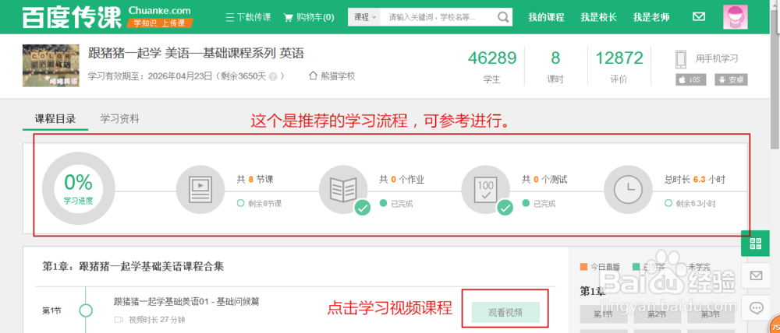
Task: Click the circle node for 第1节 on timeline
Action: pos(86,310)
